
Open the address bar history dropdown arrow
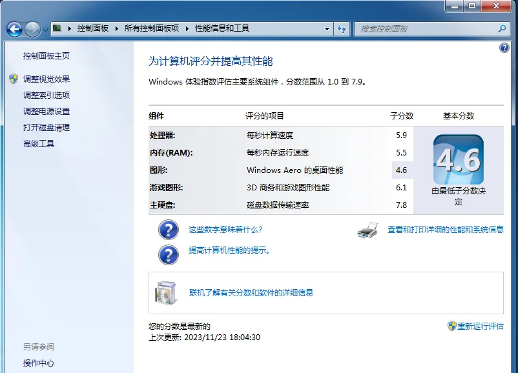point(327,28)
